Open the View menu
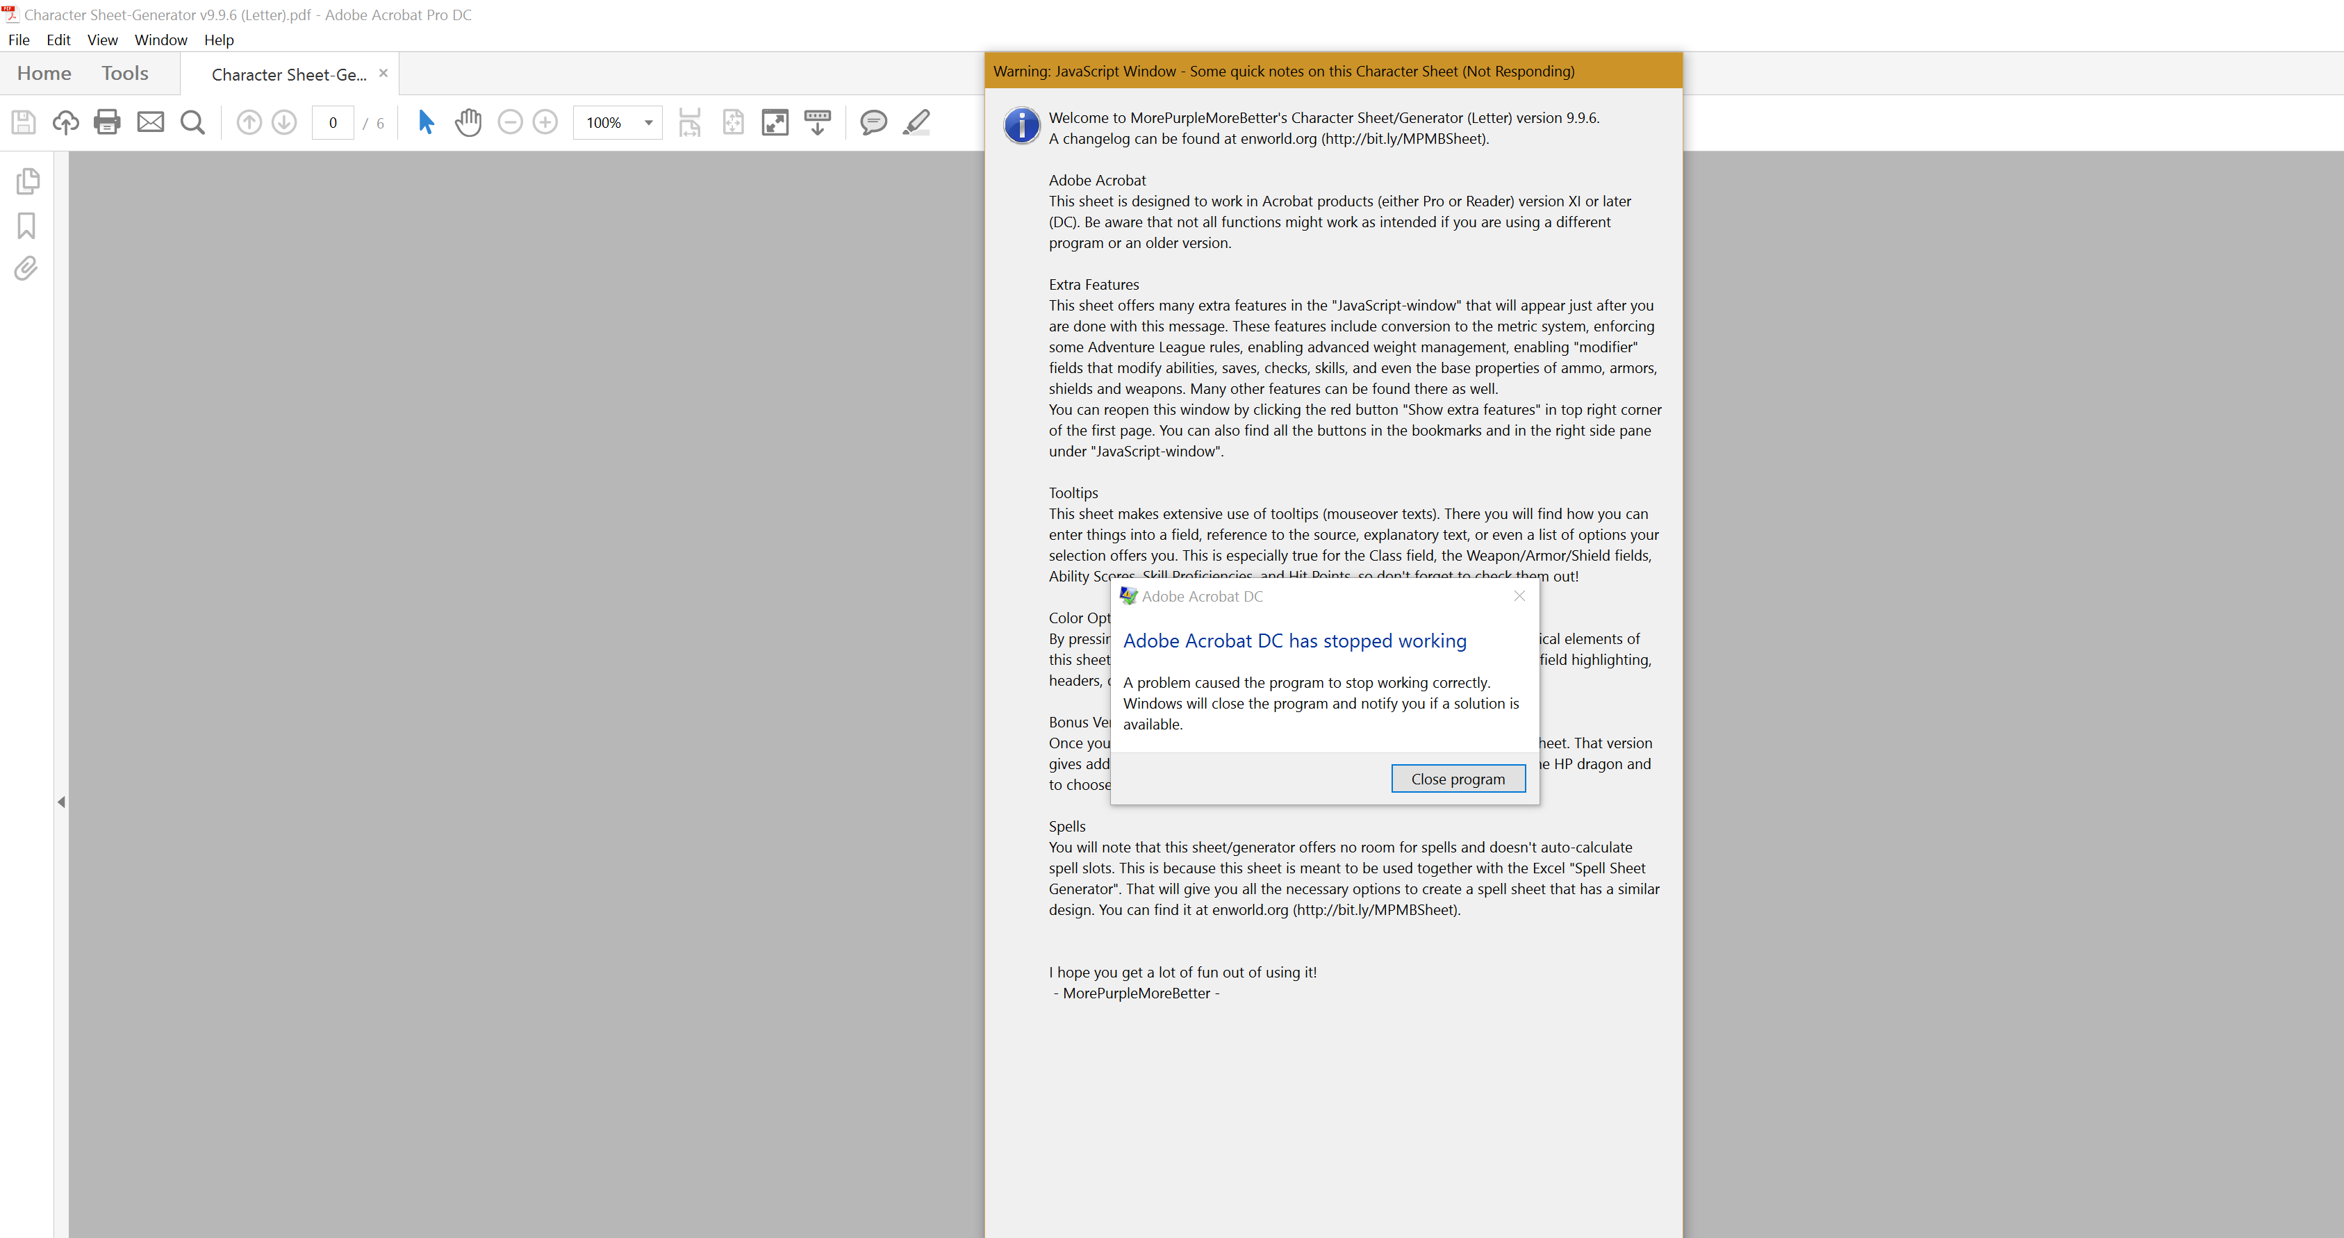This screenshot has width=2344, height=1238. click(x=103, y=40)
